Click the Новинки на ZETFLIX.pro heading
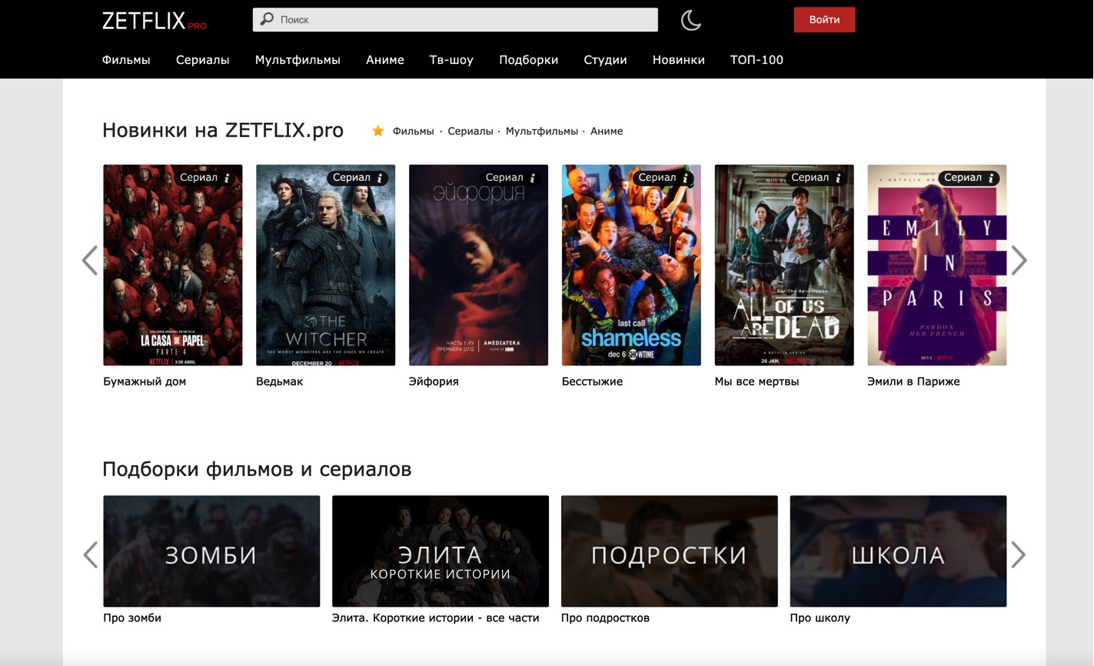Screen dimensions: 1094x666 tap(223, 131)
